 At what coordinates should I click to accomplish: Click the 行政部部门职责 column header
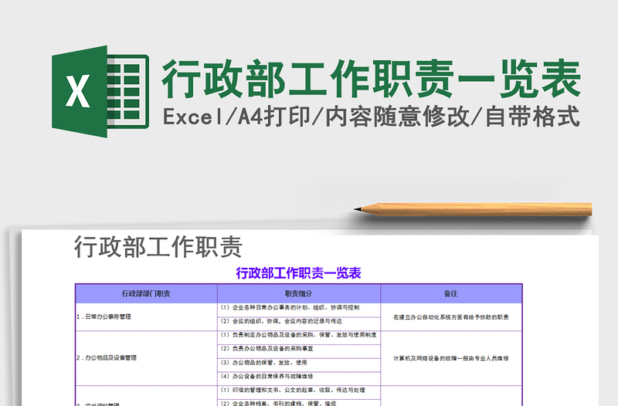pyautogui.click(x=146, y=294)
